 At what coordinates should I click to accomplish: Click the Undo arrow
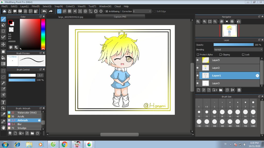tap(44, 11)
